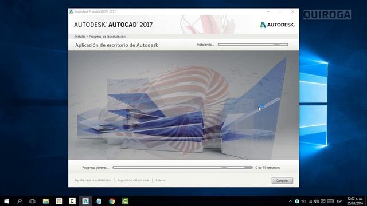Image resolution: width=367 pixels, height=206 pixels.
Task: Click the round teal tray icon
Action: pos(297,201)
